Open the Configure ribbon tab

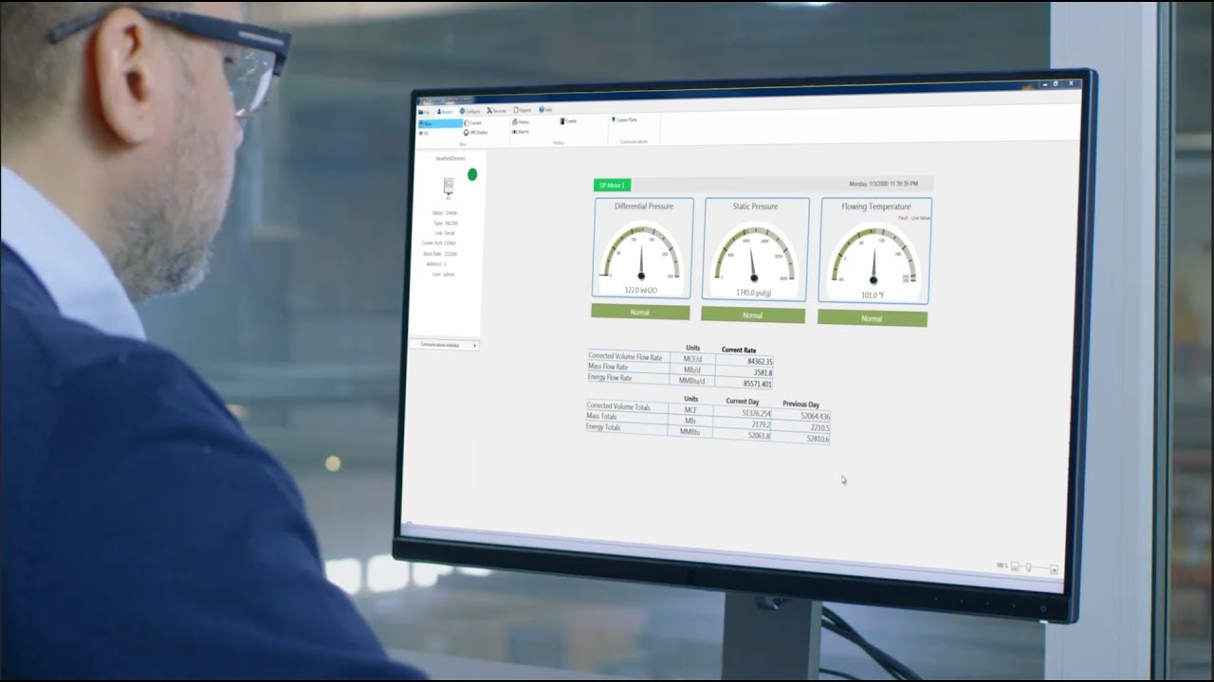469,111
